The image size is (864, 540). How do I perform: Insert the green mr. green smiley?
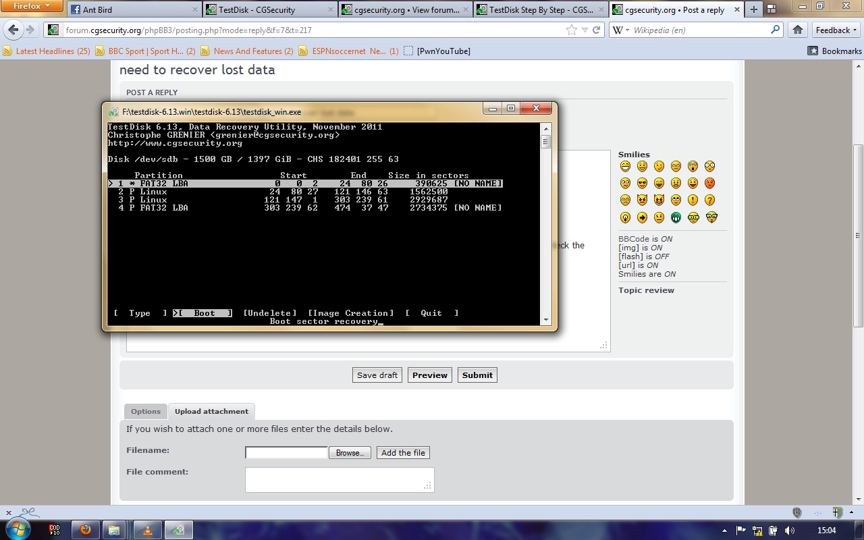coord(676,217)
